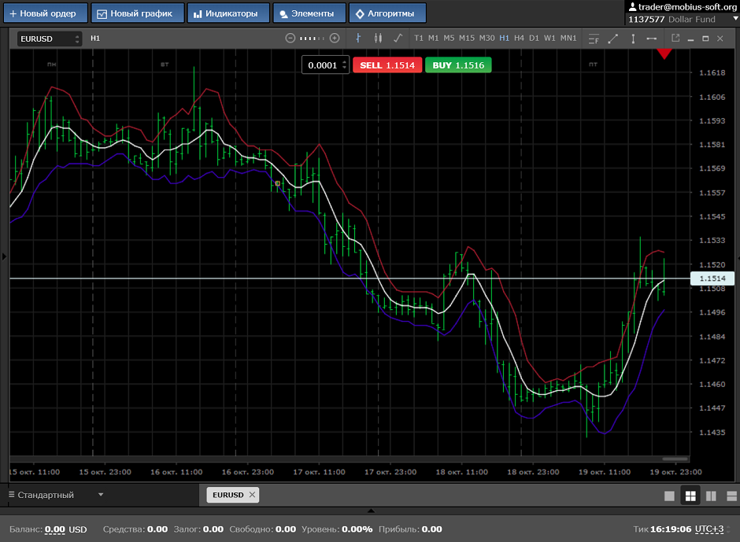Viewport: 740px width, 542px height.
Task: Click the Уровень: 0.00% status entry
Action: (x=337, y=529)
